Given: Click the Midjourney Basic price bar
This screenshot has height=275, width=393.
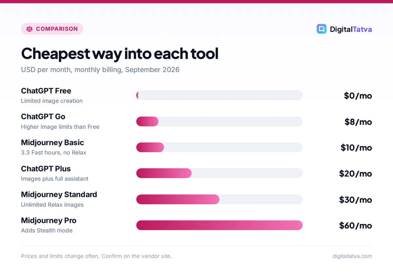Looking at the screenshot, I should click(219, 147).
